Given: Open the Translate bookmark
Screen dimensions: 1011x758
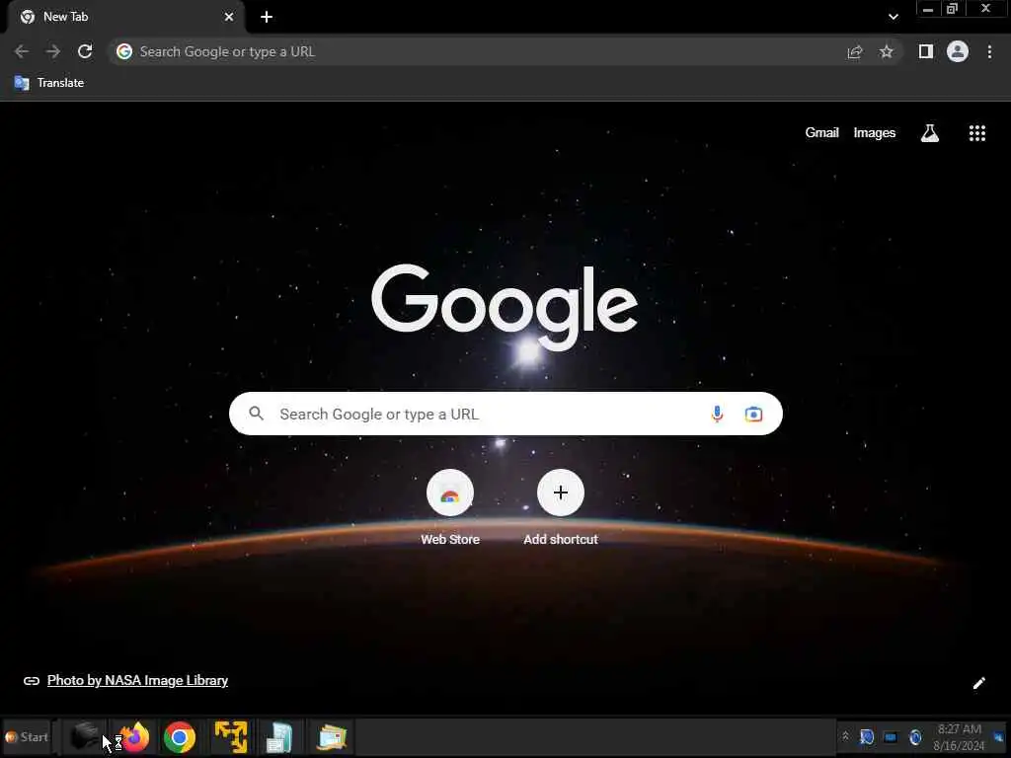Looking at the screenshot, I should [49, 83].
